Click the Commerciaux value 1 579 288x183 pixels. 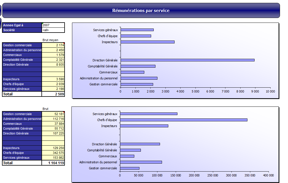53,55
